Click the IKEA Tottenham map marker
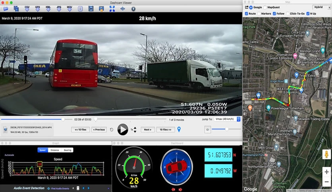 point(301,90)
